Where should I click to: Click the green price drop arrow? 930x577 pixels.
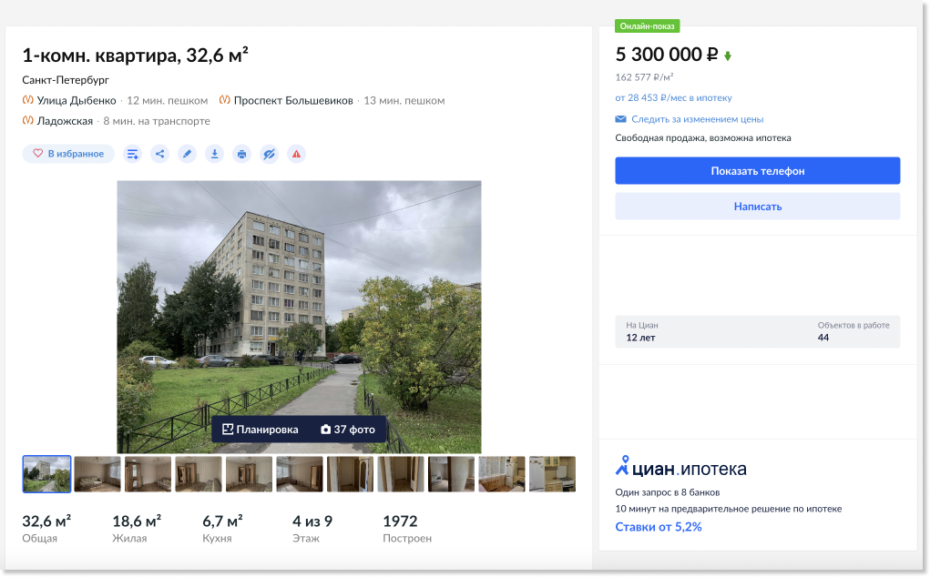(x=728, y=56)
